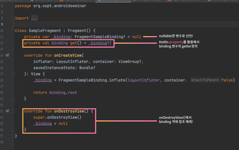Click "null" at the end of the private var line

pyautogui.click(x=137, y=37)
